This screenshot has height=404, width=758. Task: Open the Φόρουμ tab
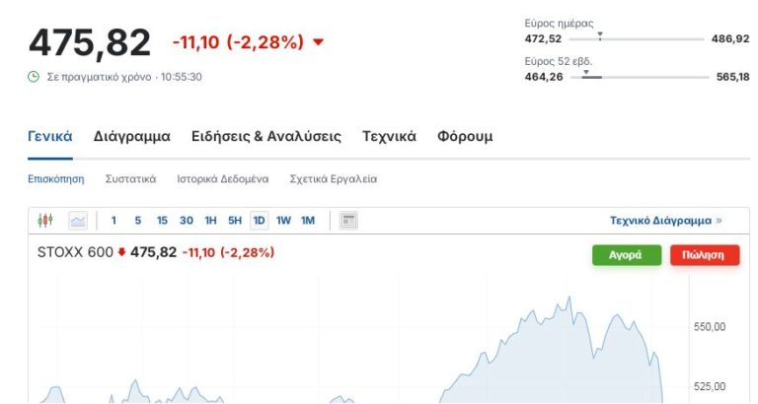pyautogui.click(x=465, y=137)
